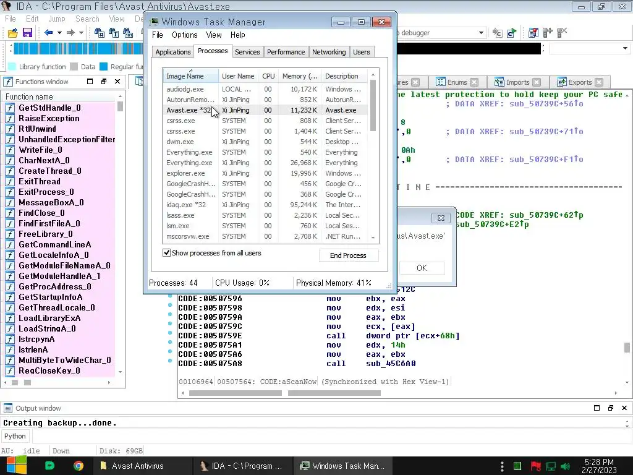Viewport: 633px width, 475px height.
Task: Click the start process green arrow icon
Action: tap(511, 33)
